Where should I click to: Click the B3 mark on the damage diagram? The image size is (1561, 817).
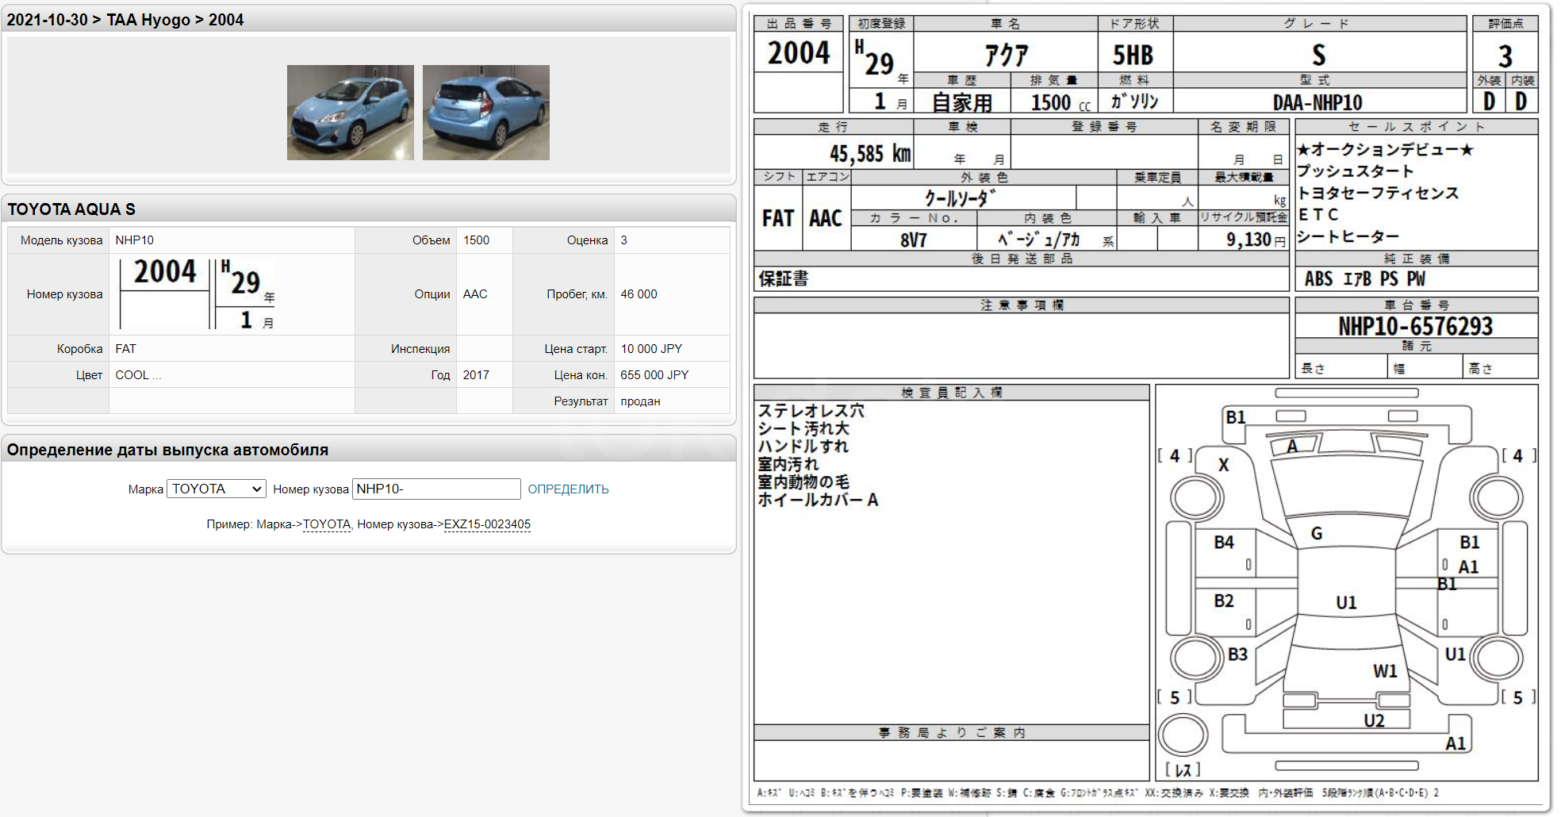point(1237,654)
